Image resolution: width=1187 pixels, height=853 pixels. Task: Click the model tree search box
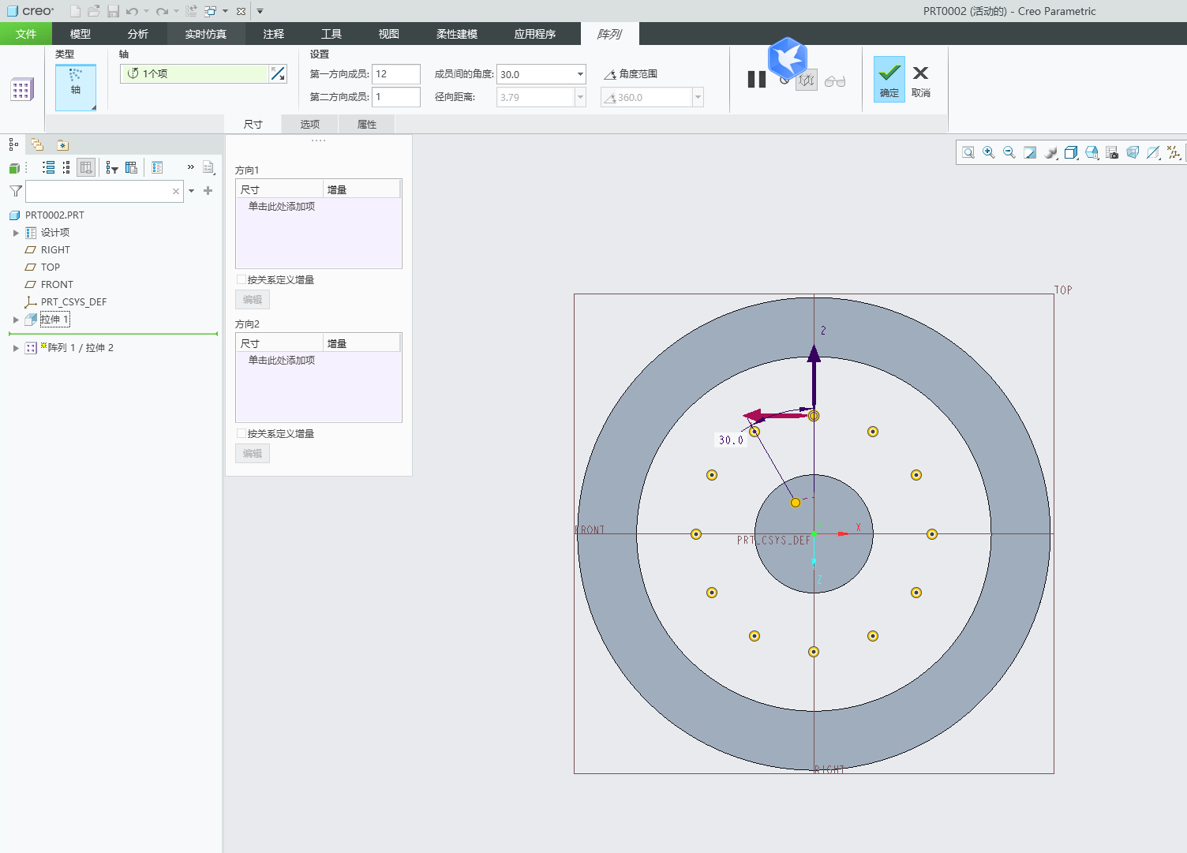[104, 191]
